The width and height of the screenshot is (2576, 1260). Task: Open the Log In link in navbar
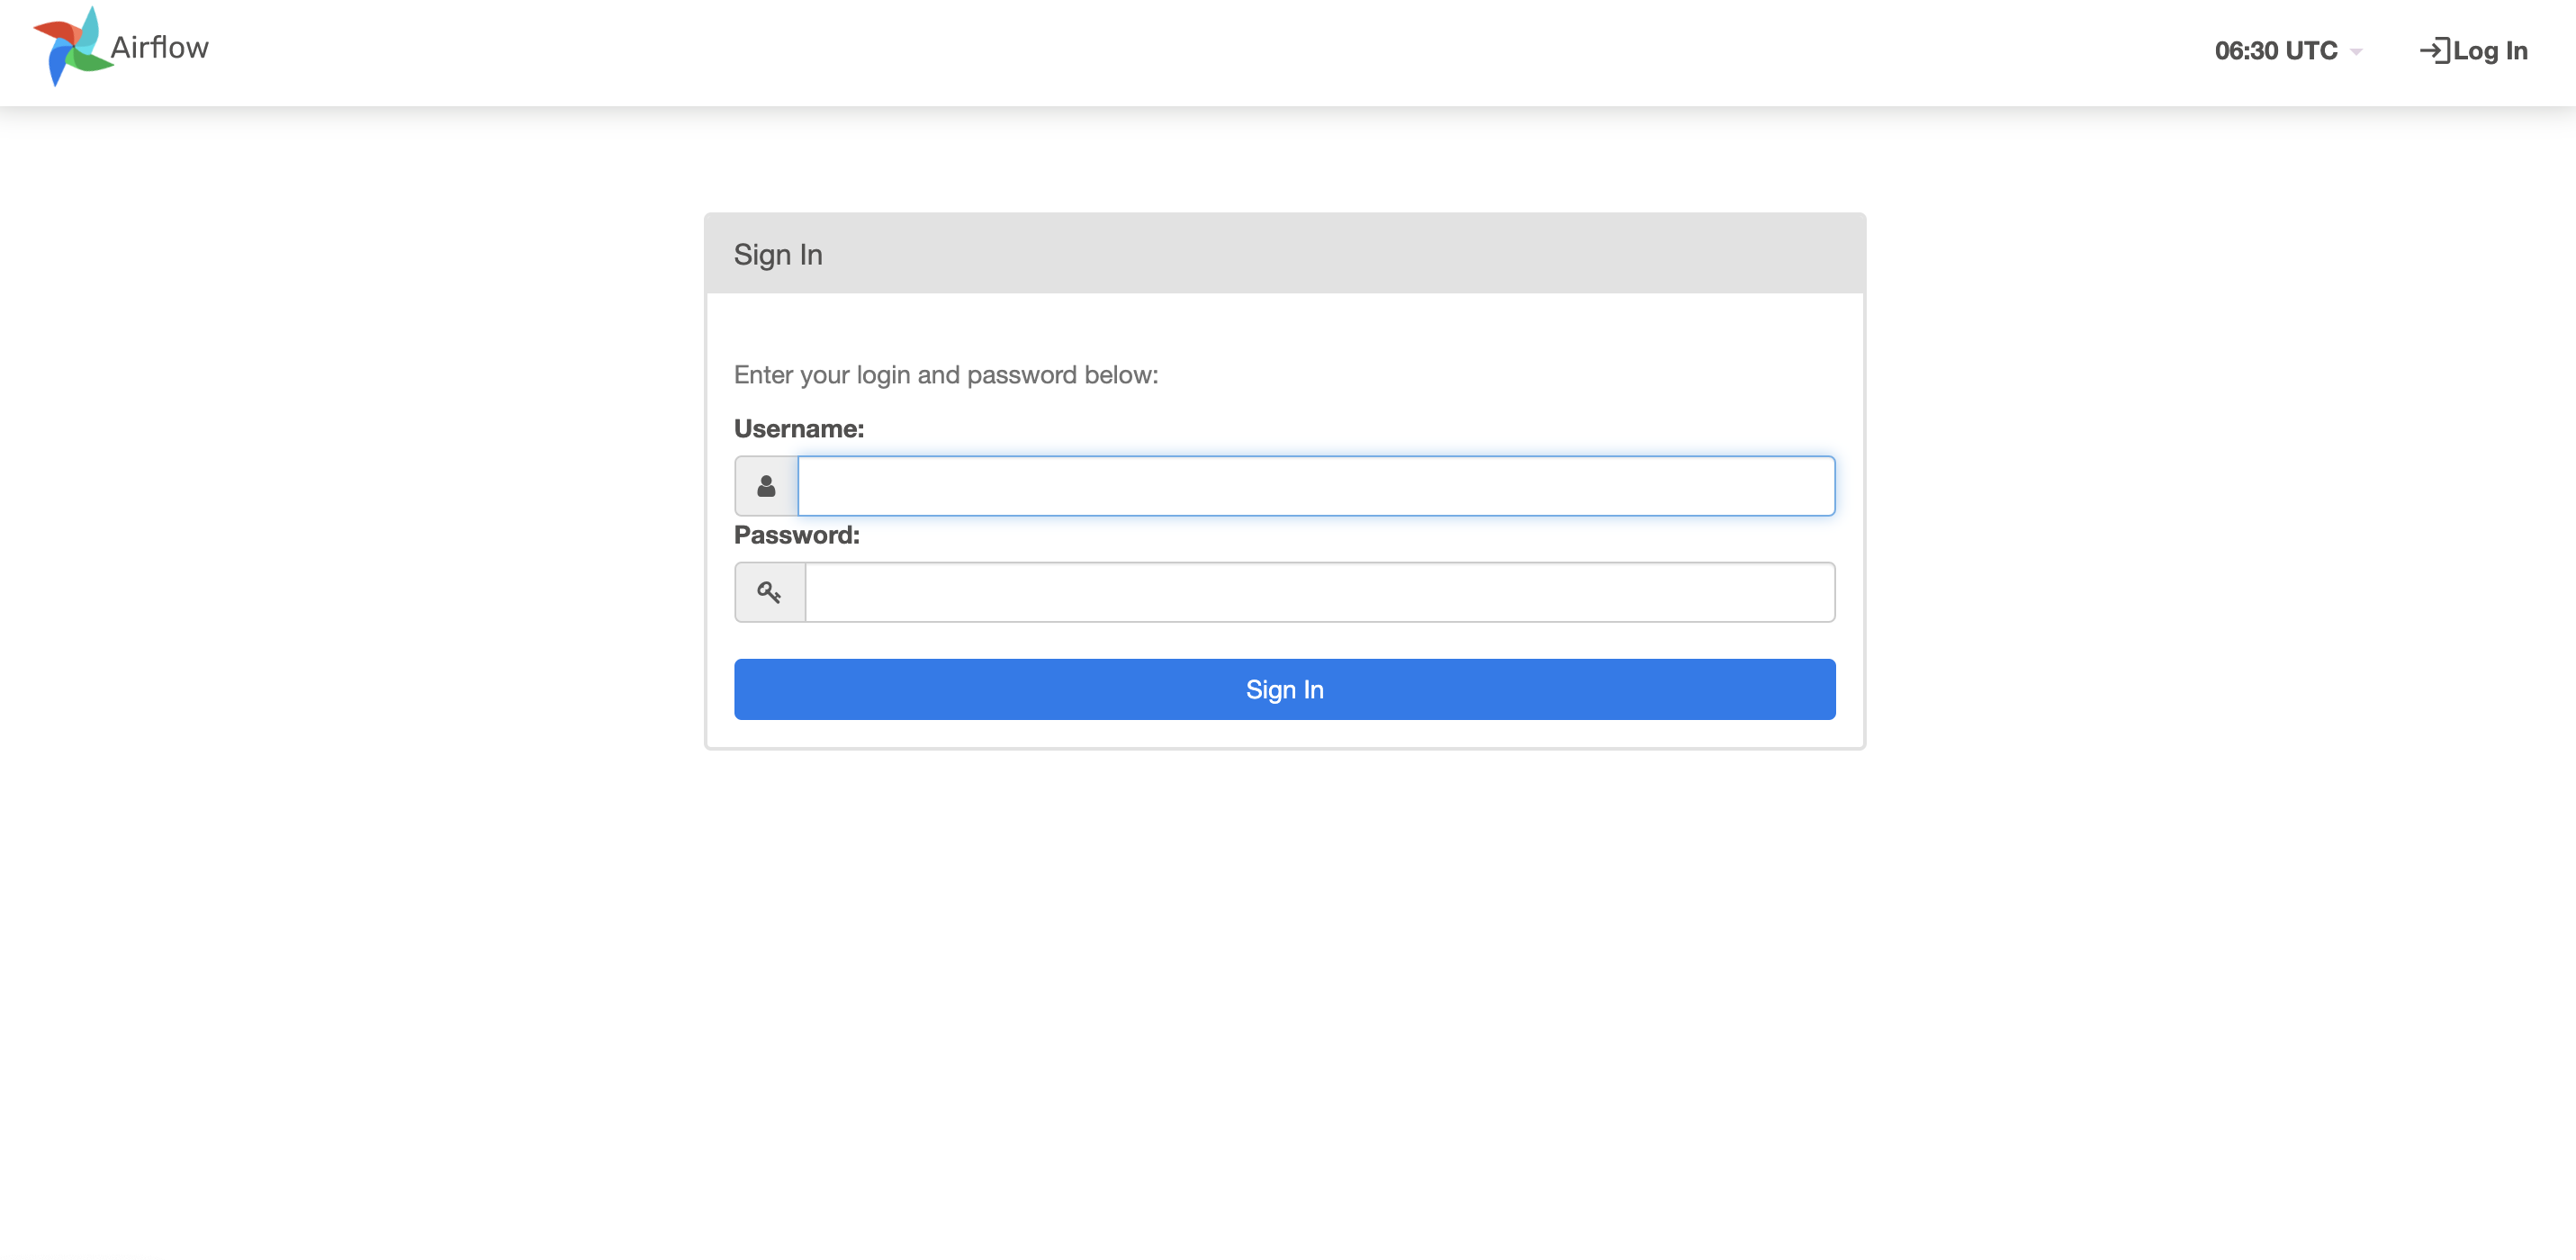2489,51
